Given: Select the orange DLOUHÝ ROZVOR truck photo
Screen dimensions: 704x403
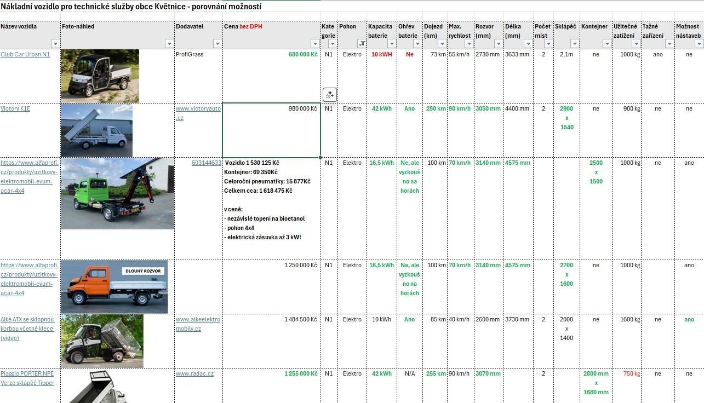Looking at the screenshot, I should coord(114,286).
